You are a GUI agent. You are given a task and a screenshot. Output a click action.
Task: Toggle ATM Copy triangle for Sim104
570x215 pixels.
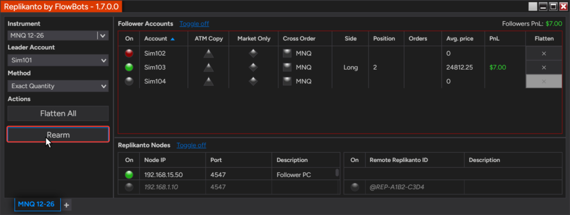pyautogui.click(x=208, y=81)
